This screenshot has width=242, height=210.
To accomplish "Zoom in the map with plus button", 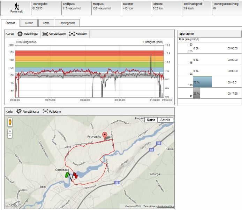I will [10, 131].
